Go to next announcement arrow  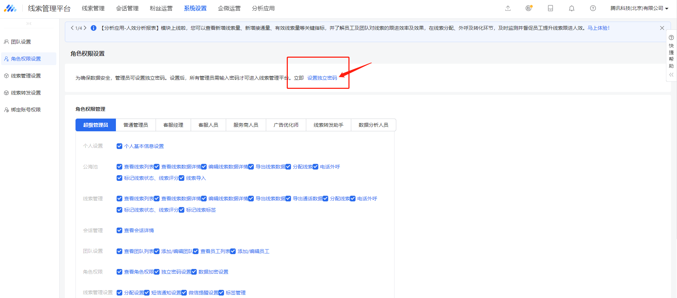(85, 28)
